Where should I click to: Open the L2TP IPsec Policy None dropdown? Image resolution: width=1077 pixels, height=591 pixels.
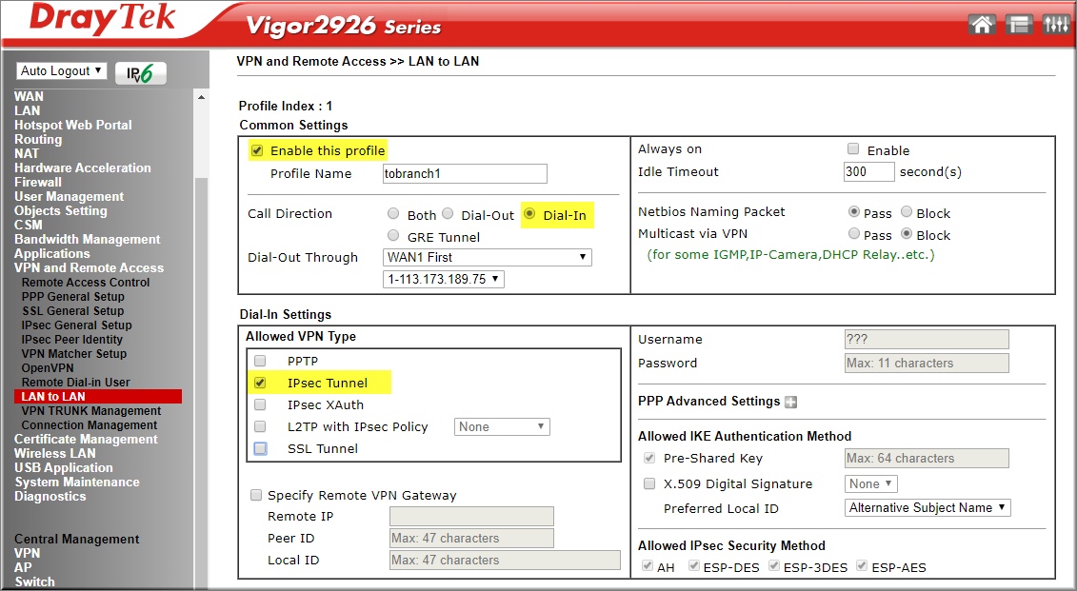502,427
